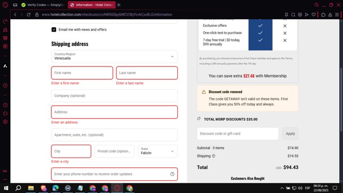This screenshot has height=193, width=343.
Task: Open the volume control in the system tray
Action: point(300,188)
